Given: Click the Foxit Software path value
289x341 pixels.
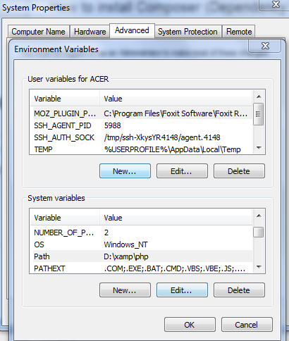Looking at the screenshot, I should point(176,113).
